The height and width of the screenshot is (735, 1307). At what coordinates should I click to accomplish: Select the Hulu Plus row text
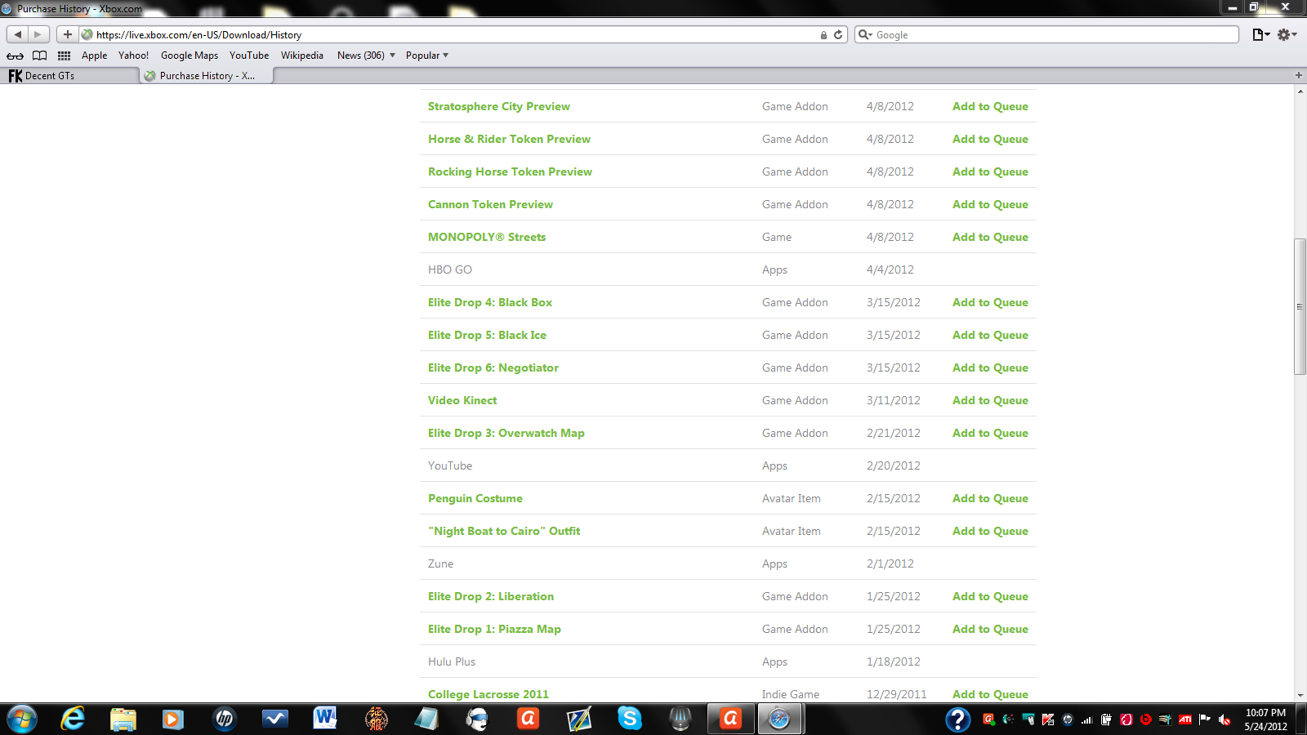point(452,661)
